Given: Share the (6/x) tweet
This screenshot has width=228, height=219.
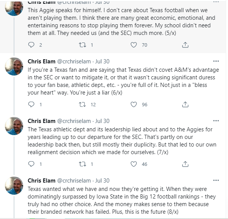Looking at the screenshot, I should click(185, 104).
